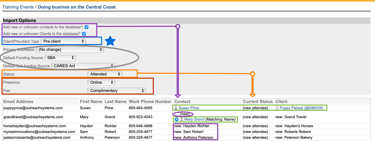Click the Email Address column header
The image size is (375, 141).
click(x=19, y=101)
